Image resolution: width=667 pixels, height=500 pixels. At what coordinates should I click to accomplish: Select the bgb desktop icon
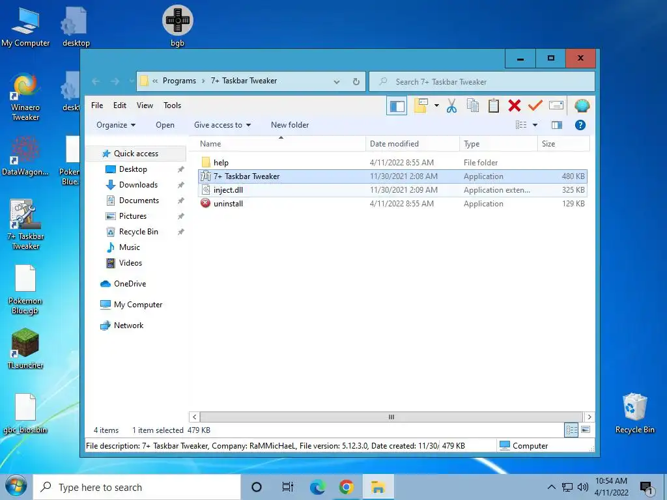click(x=177, y=25)
